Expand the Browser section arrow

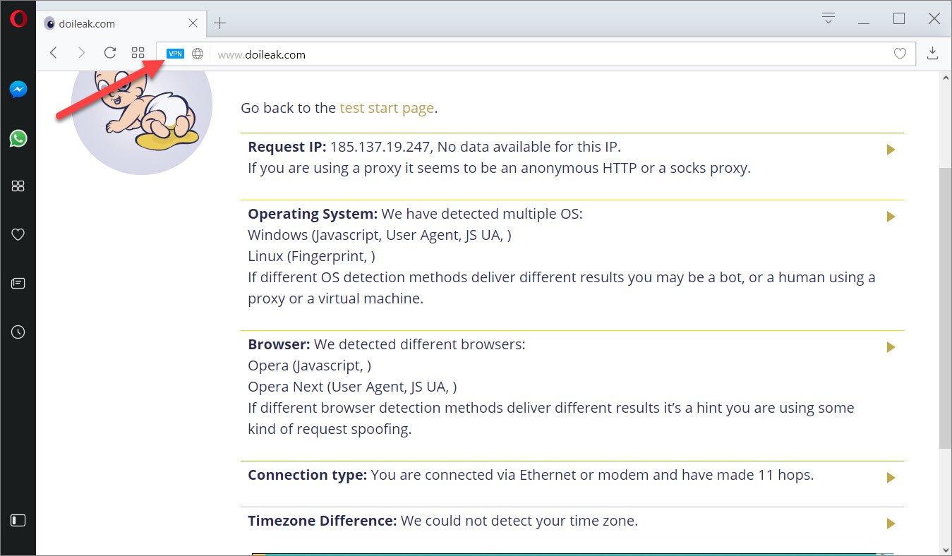tap(891, 347)
